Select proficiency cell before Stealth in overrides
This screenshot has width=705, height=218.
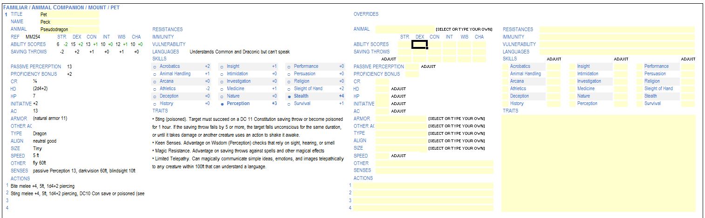pyautogui.click(x=640, y=96)
